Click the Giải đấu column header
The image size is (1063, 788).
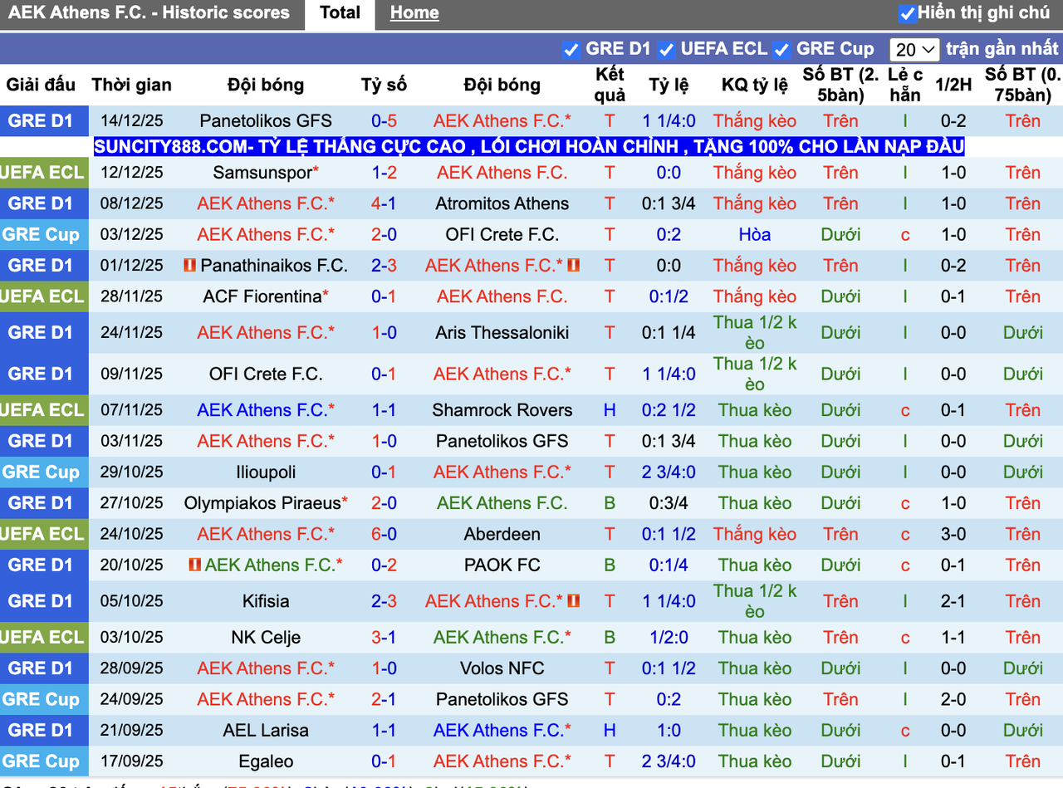(x=41, y=85)
